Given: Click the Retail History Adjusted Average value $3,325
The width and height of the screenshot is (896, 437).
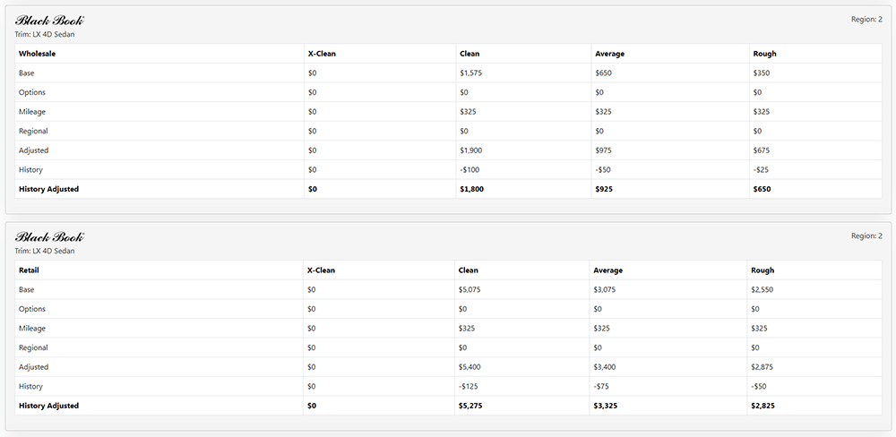Looking at the screenshot, I should tap(606, 407).
